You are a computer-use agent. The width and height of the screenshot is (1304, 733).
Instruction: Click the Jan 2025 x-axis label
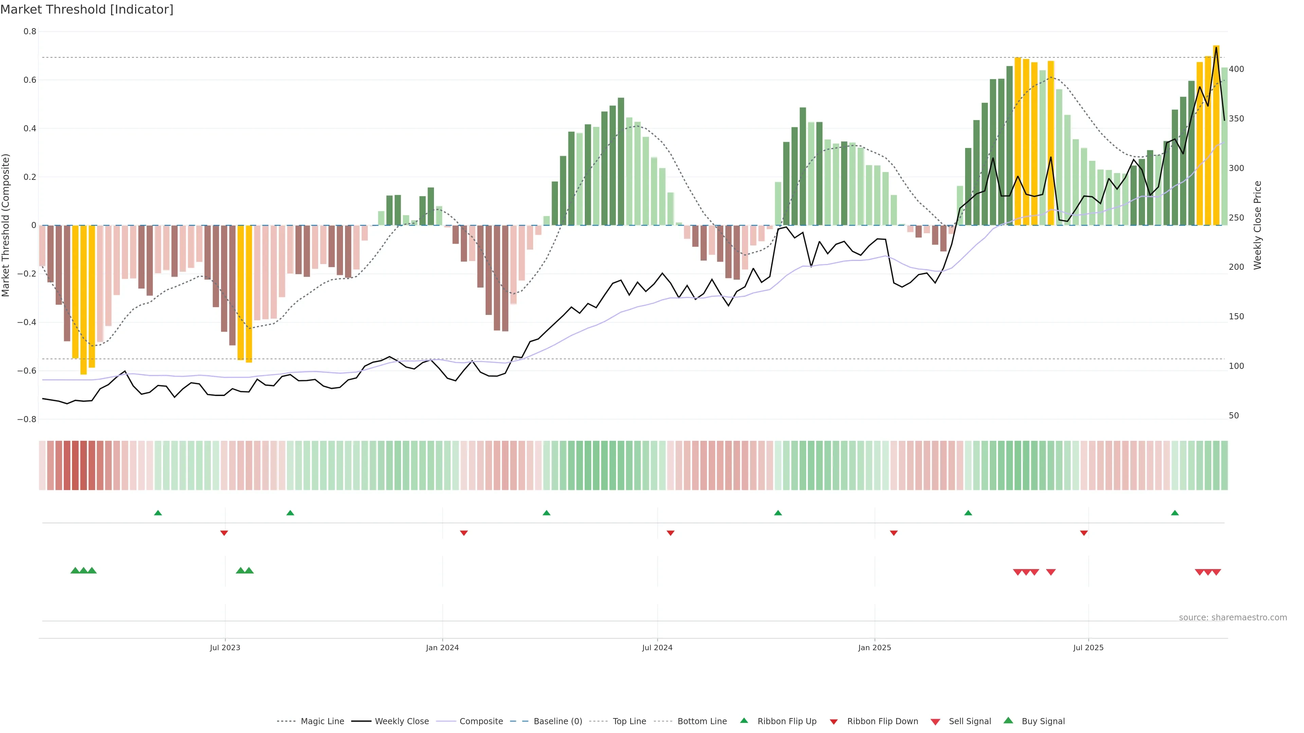[874, 647]
